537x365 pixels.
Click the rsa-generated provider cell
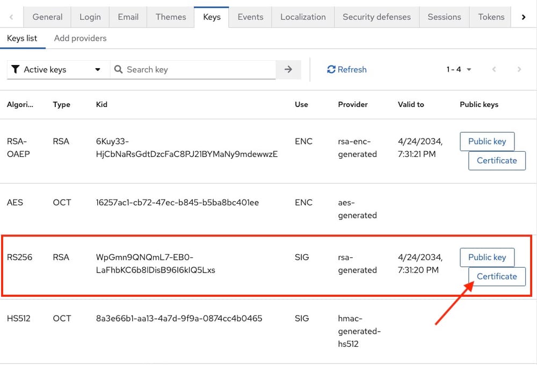pos(357,263)
